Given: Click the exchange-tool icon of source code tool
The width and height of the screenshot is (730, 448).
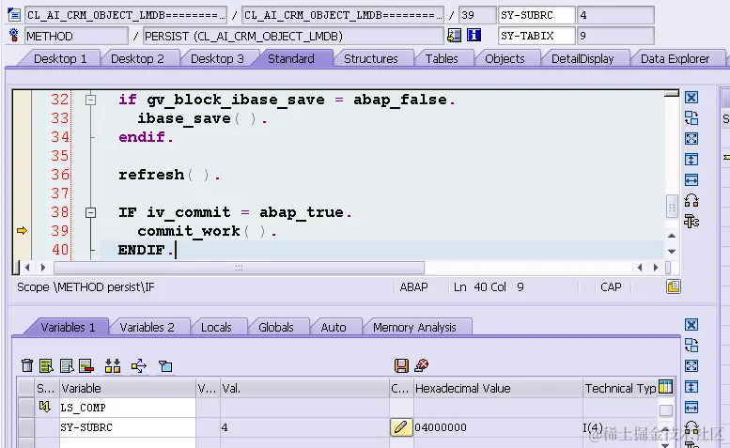Looking at the screenshot, I should coord(691,200).
